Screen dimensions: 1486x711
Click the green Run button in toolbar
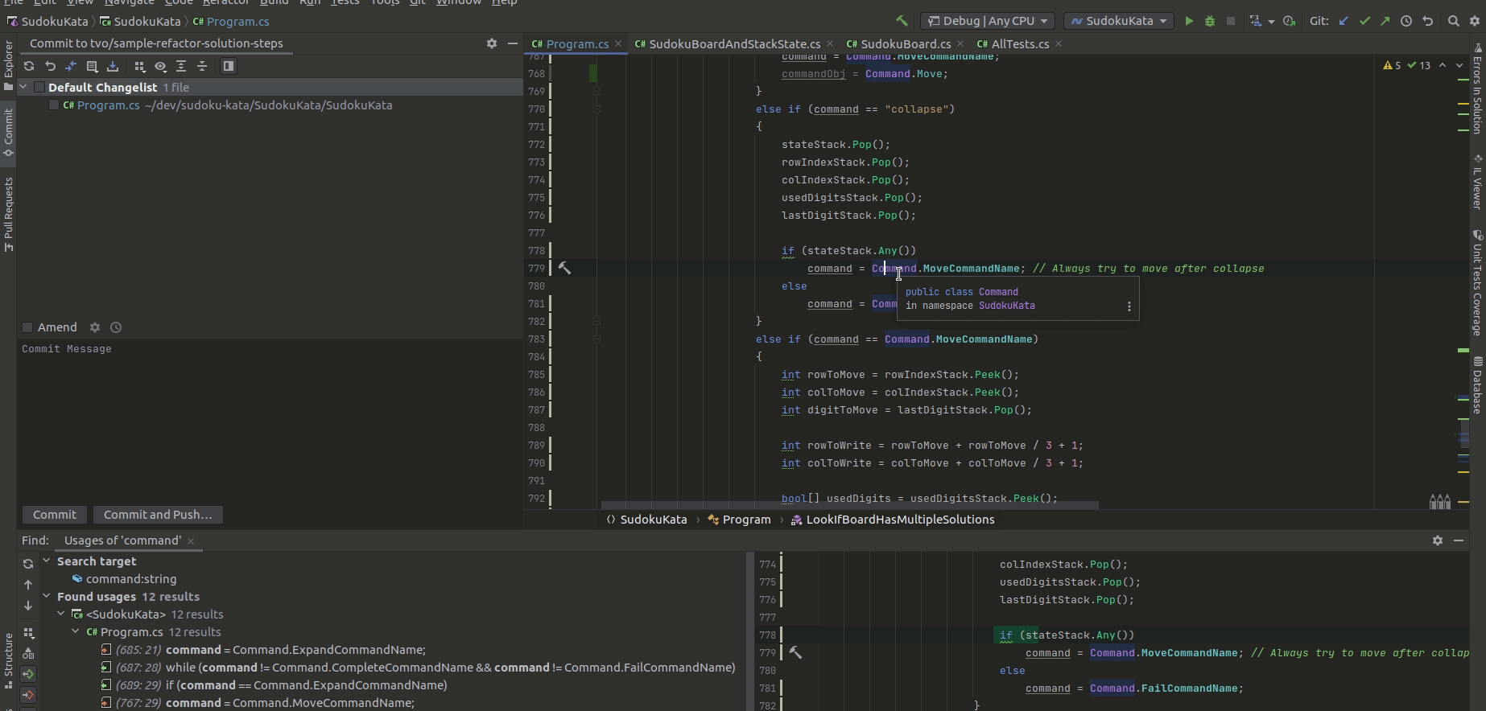[x=1189, y=22]
